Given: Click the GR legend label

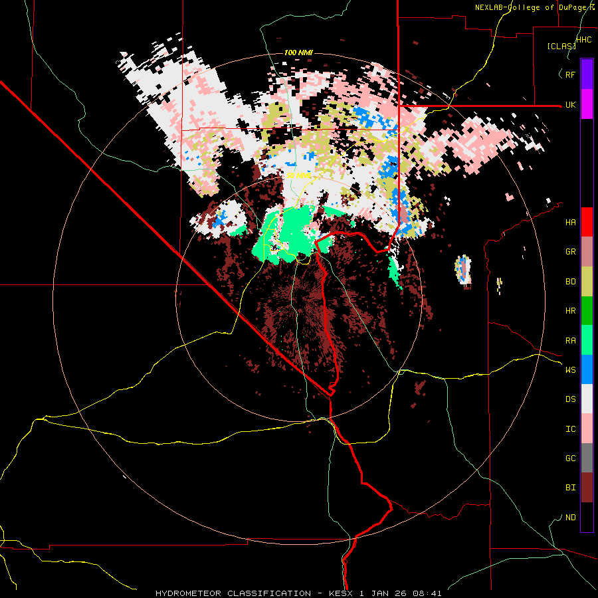Looking at the screenshot, I should click(570, 252).
